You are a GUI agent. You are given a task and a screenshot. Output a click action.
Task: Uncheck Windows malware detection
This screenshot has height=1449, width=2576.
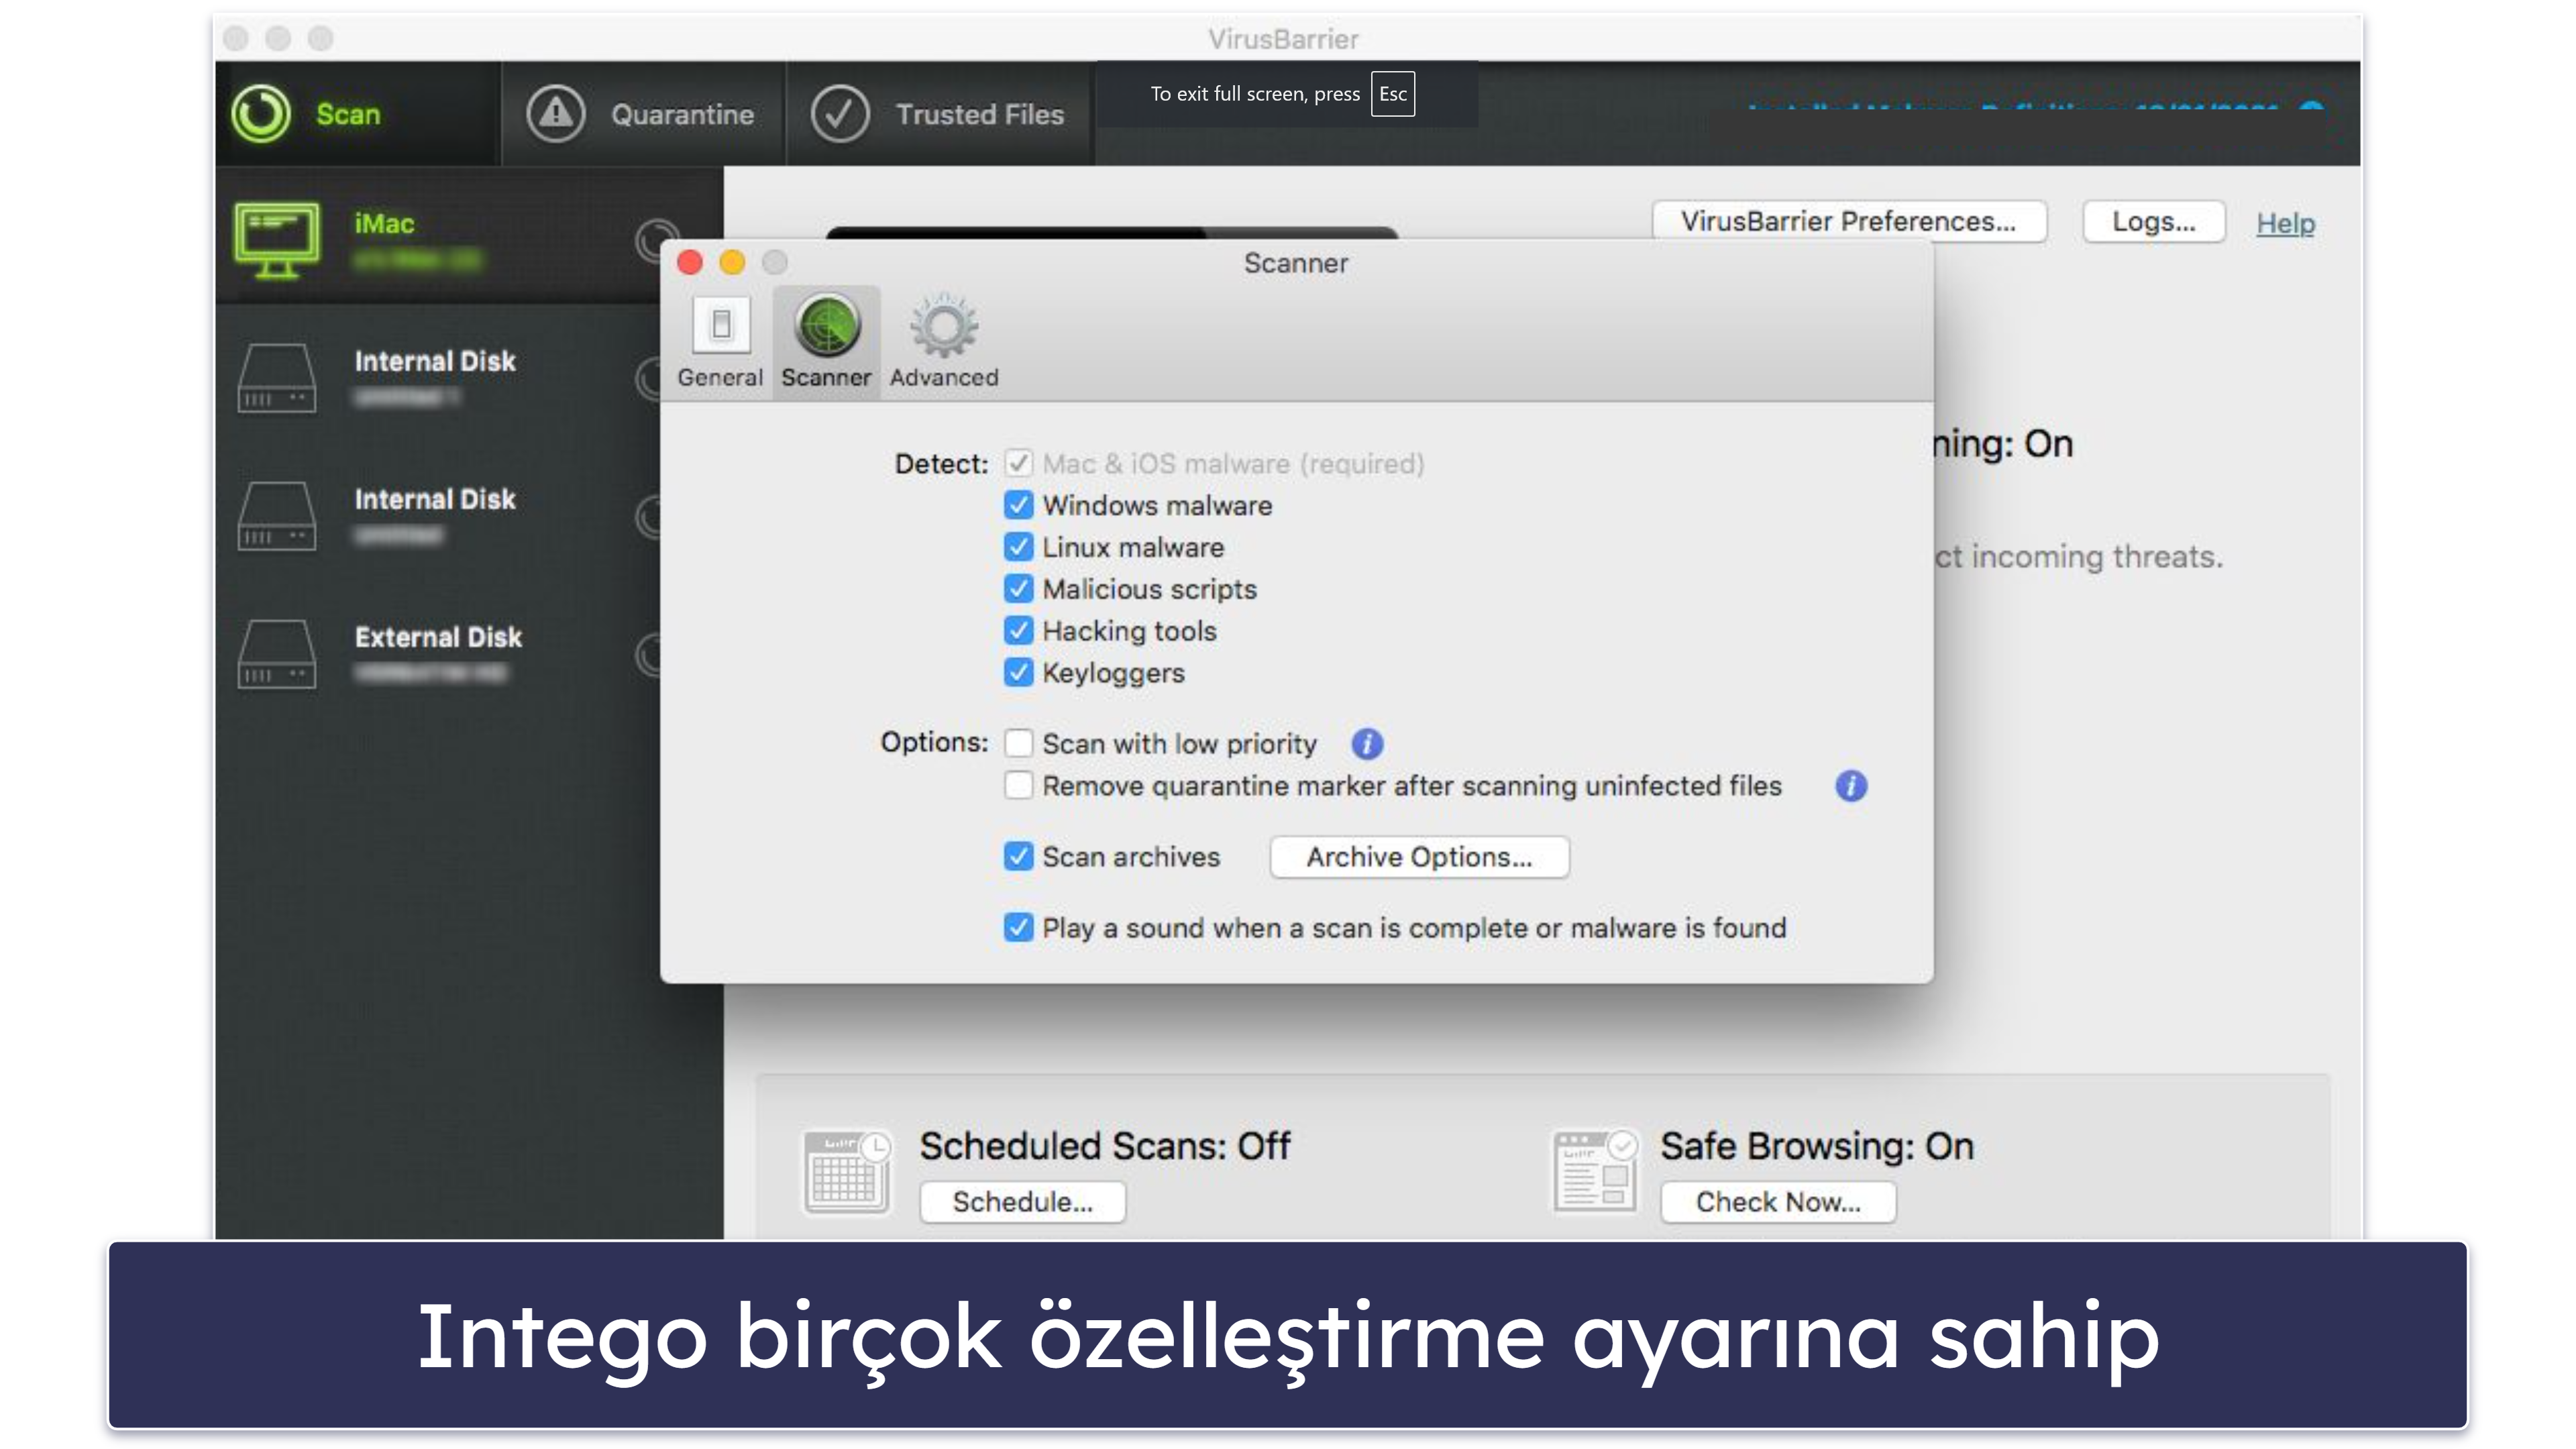[1018, 506]
